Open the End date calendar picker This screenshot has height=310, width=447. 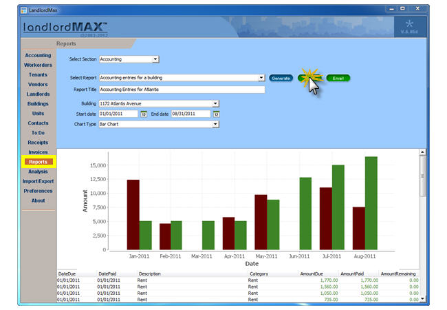(217, 114)
